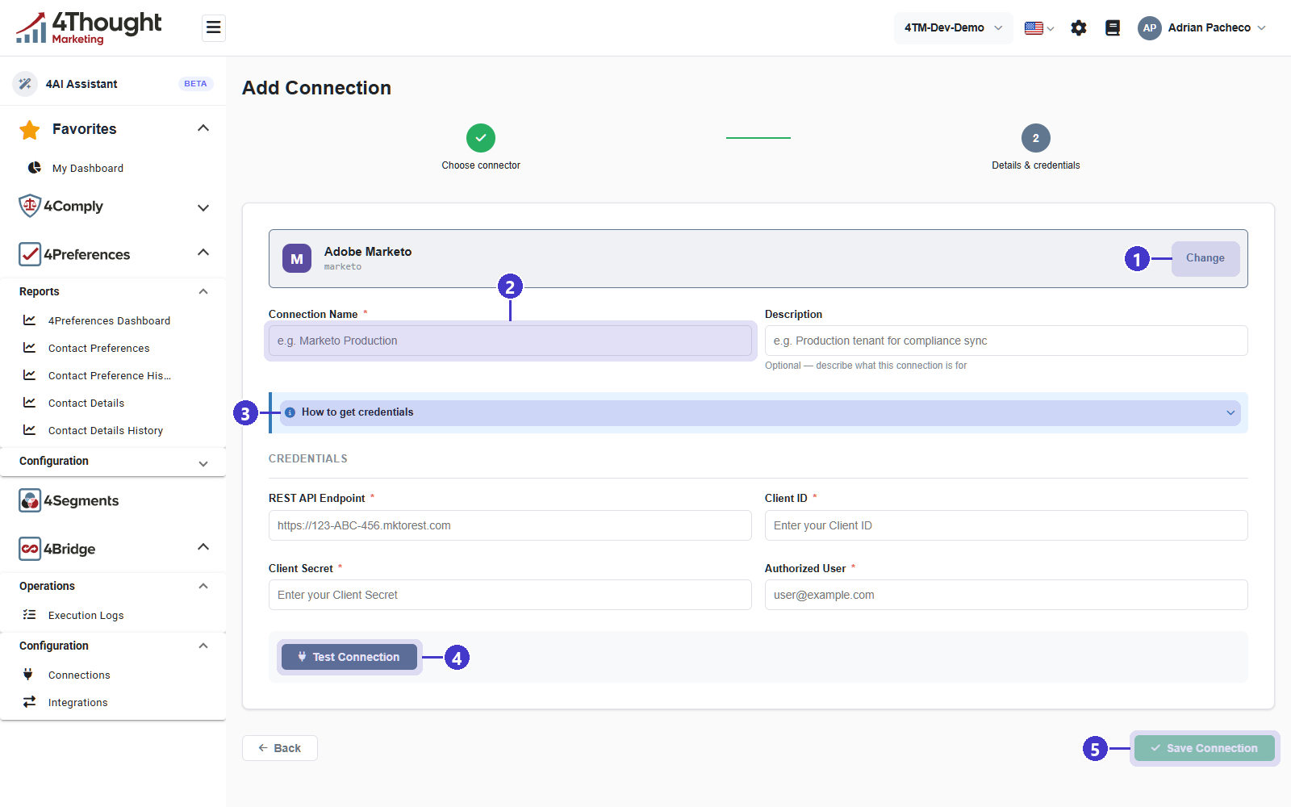Click the AP user avatar

point(1150,28)
